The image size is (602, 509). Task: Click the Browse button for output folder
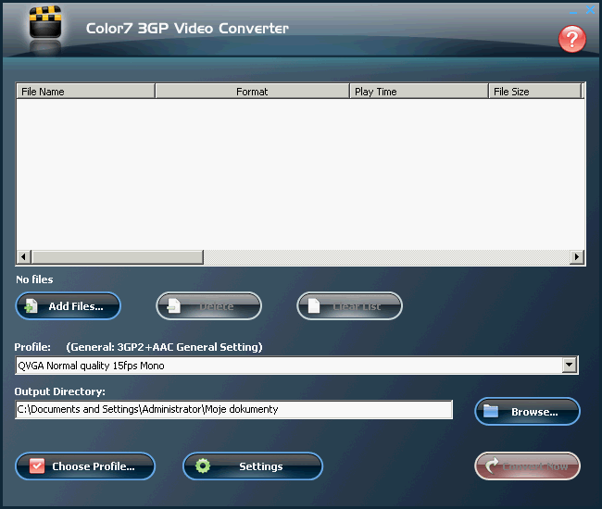528,412
